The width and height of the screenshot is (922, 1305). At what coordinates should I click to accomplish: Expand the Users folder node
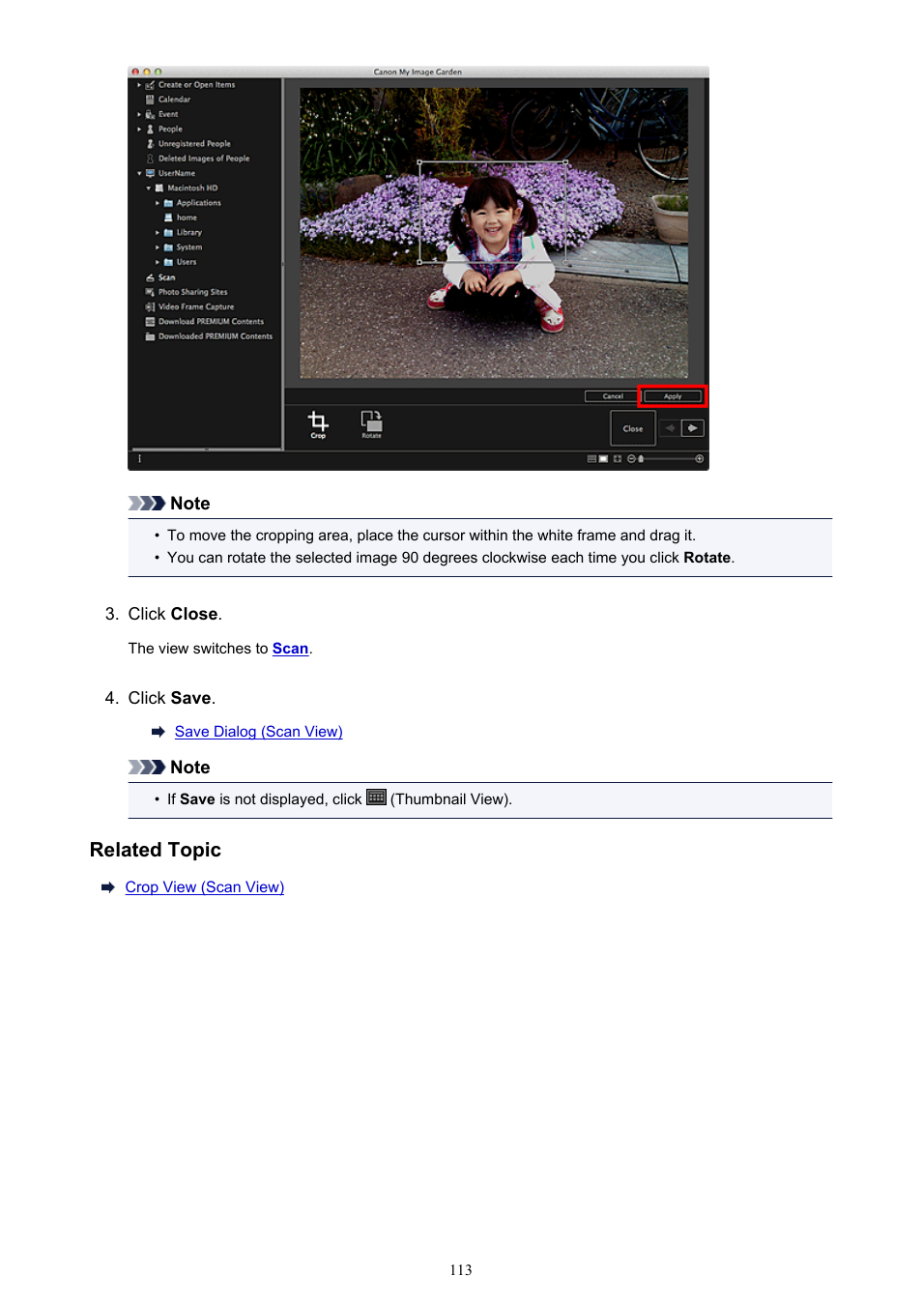[158, 262]
